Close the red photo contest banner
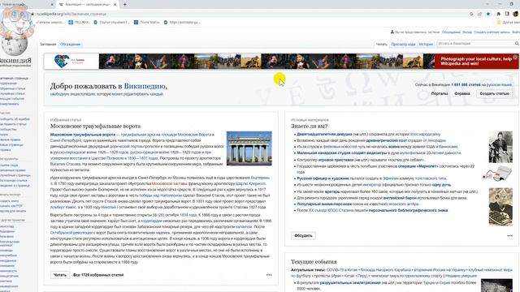Screen dimensions: 520x292 click(x=515, y=57)
